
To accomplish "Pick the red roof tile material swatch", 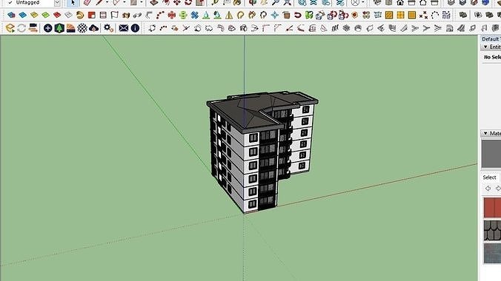I will (x=492, y=207).
